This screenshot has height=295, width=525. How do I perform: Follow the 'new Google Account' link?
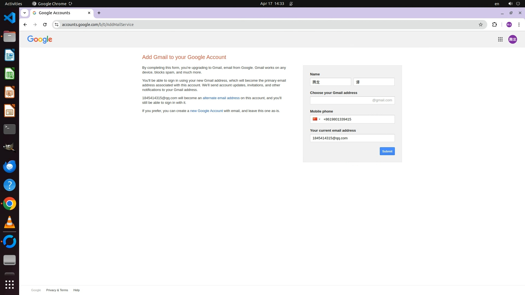pyautogui.click(x=206, y=111)
